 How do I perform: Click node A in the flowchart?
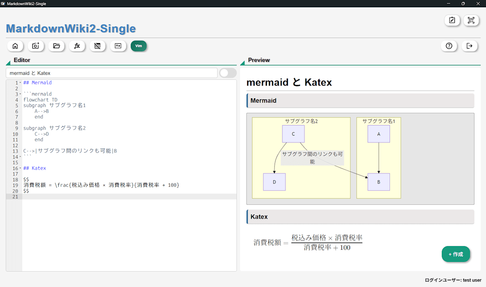(379, 134)
